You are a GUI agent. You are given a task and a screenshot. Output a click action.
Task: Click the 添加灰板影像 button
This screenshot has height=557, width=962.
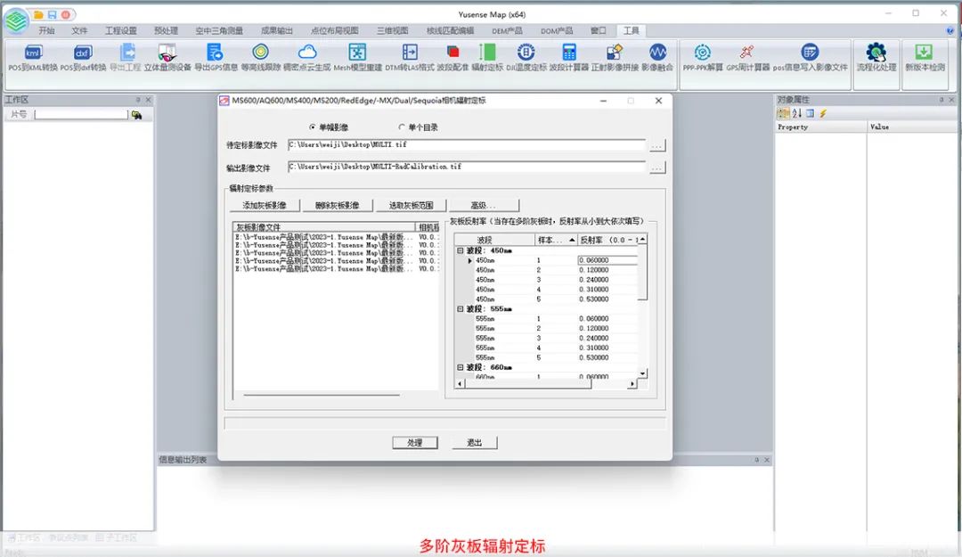coord(265,205)
